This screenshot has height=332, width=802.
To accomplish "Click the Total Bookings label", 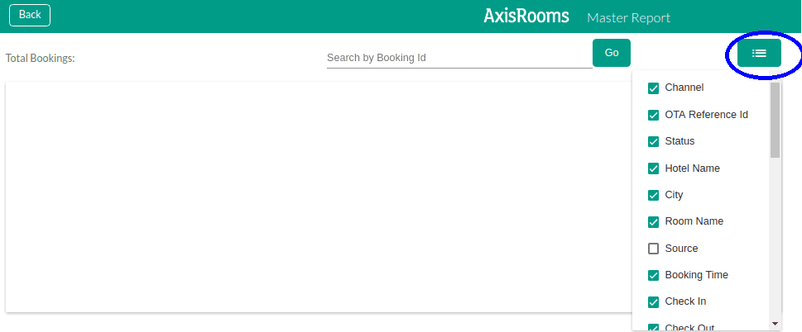I will (x=40, y=58).
